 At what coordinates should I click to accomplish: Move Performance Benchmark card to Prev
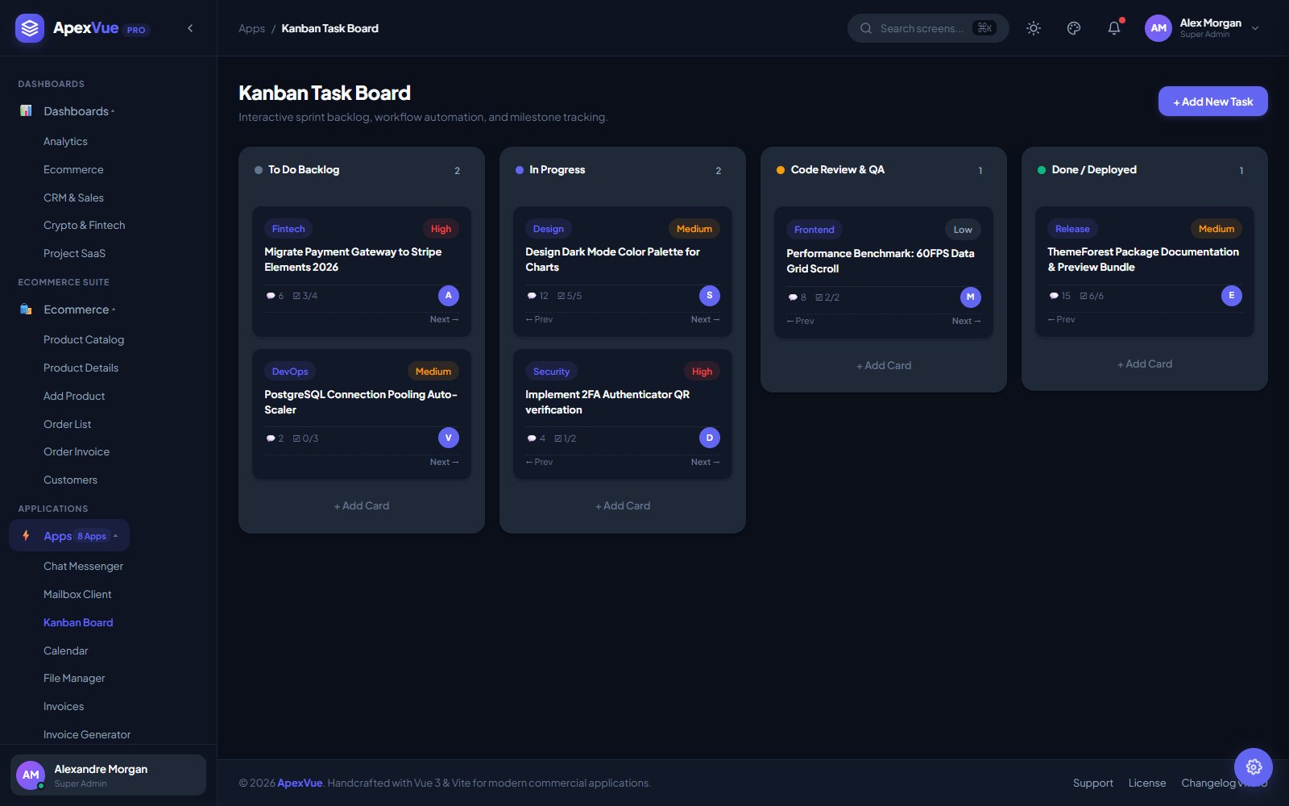coord(800,321)
